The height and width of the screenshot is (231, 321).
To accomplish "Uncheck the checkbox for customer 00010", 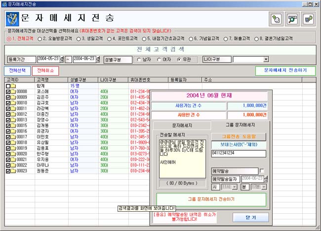I will click(x=8, y=103).
